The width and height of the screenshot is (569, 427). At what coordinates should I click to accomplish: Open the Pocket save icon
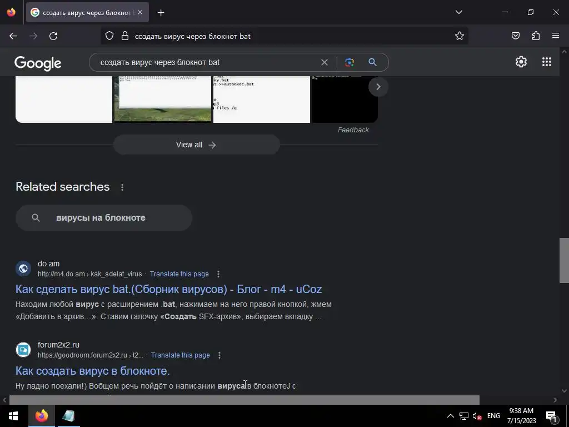(x=515, y=36)
